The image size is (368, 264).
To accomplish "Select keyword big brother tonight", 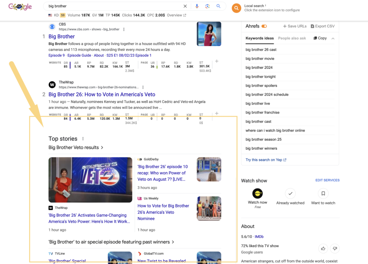I will pyautogui.click(x=261, y=76).
